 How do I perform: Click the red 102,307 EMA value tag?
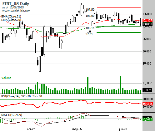[147, 21]
